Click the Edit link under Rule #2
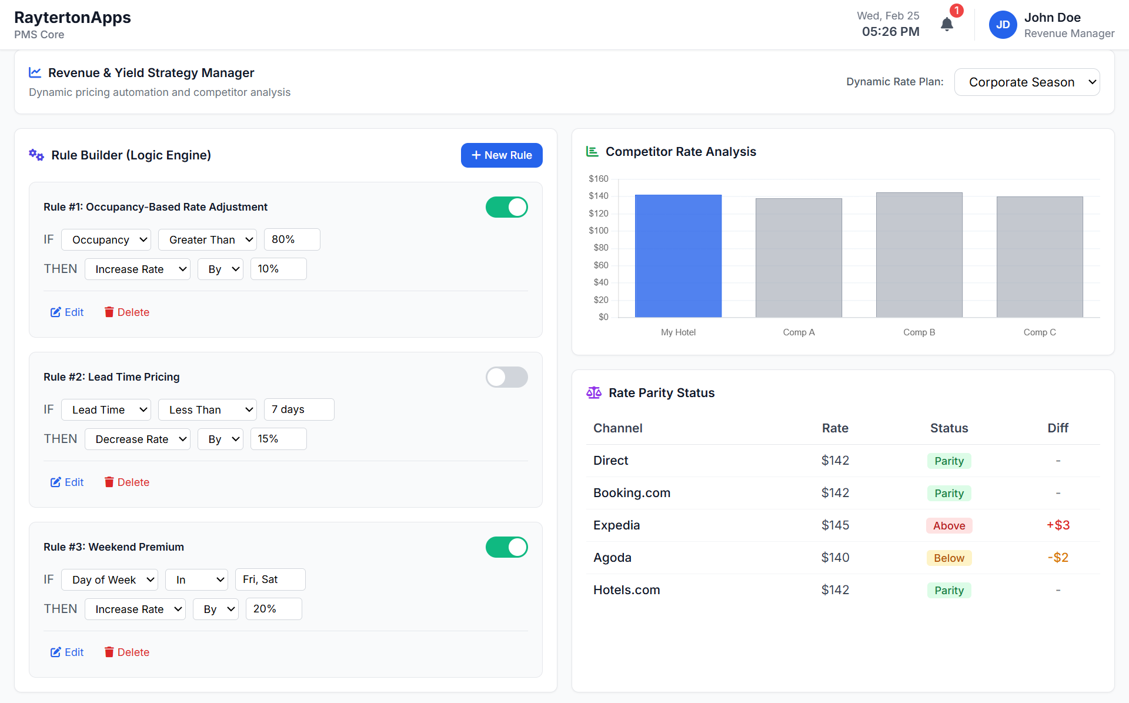The image size is (1129, 703). (74, 482)
